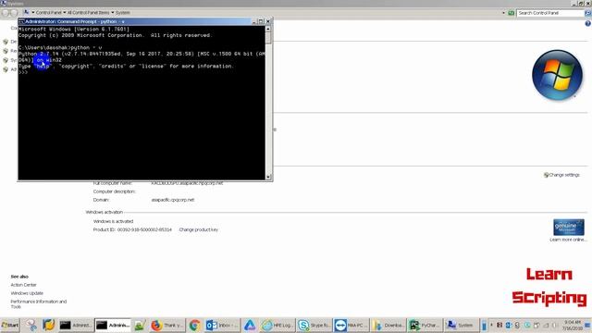
Task: Click the genuine Microsoft badge
Action: point(569,227)
